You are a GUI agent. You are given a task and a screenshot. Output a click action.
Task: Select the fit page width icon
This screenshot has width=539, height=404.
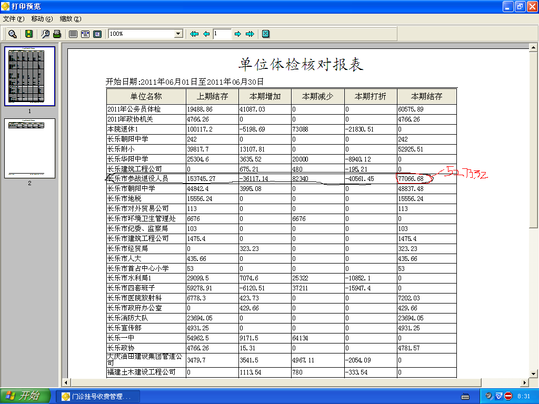pos(85,34)
